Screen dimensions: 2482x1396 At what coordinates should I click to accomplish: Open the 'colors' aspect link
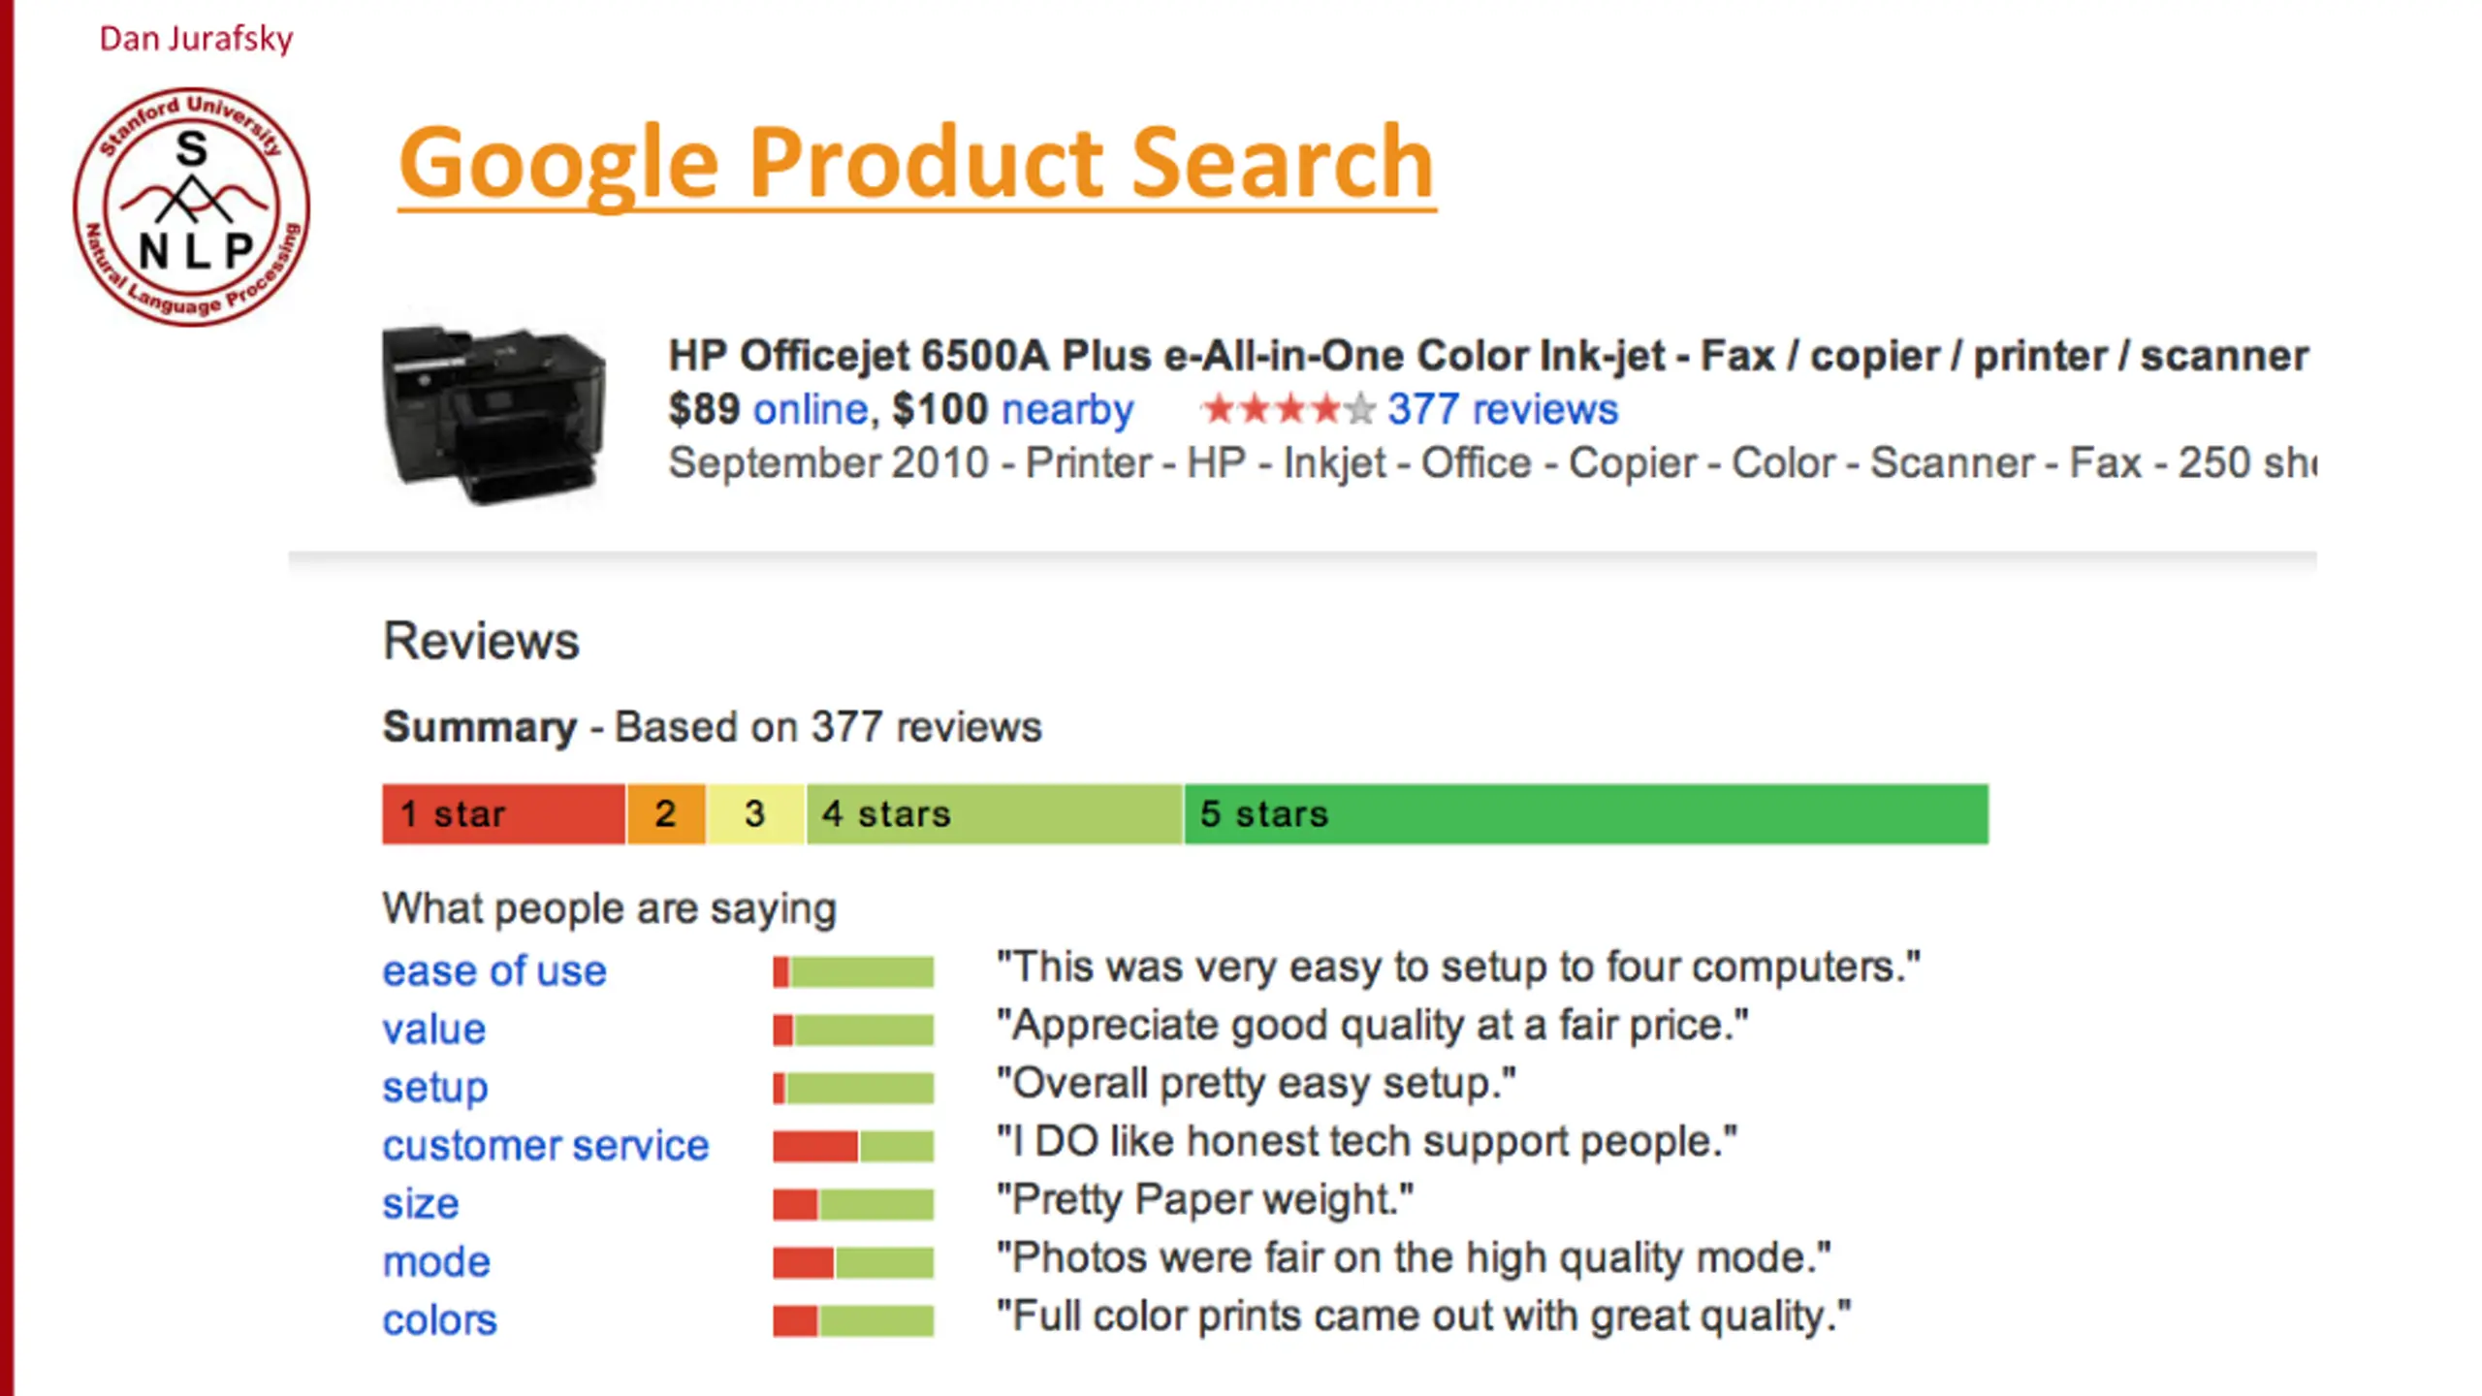(439, 1319)
